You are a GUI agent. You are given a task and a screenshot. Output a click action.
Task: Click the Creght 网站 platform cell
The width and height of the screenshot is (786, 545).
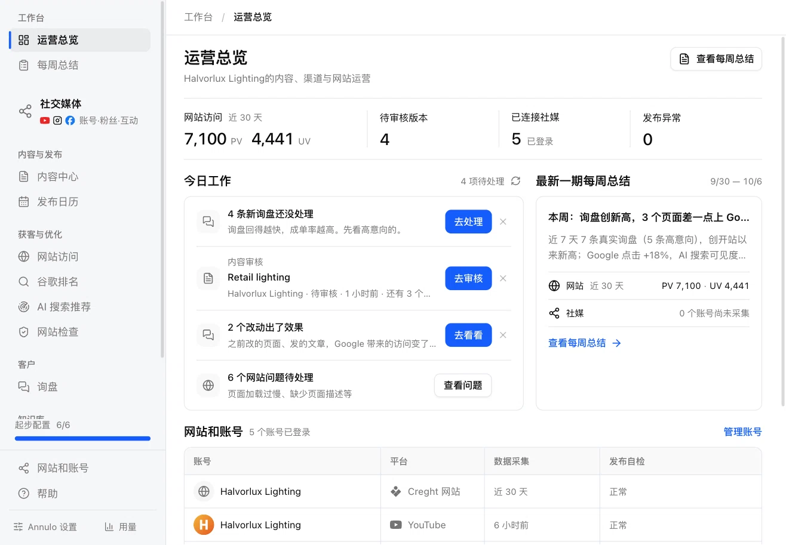click(x=432, y=492)
